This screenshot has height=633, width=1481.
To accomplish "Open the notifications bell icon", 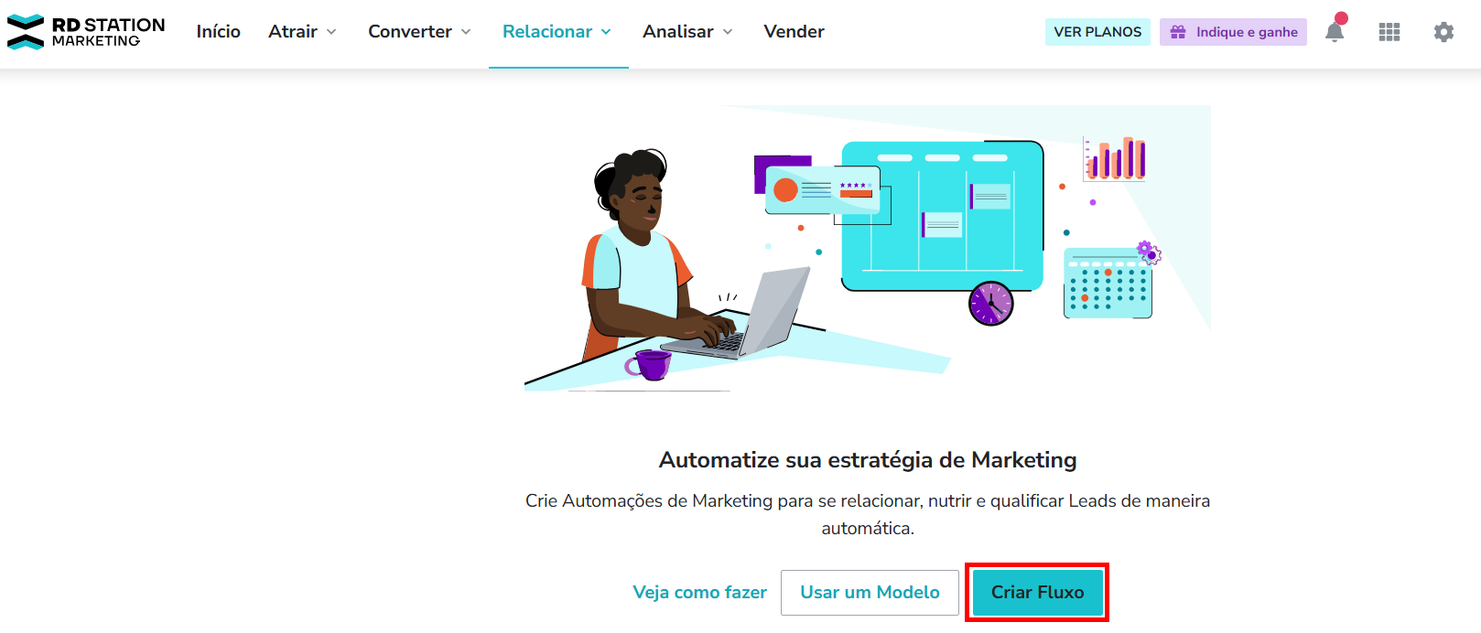I will click(x=1335, y=32).
